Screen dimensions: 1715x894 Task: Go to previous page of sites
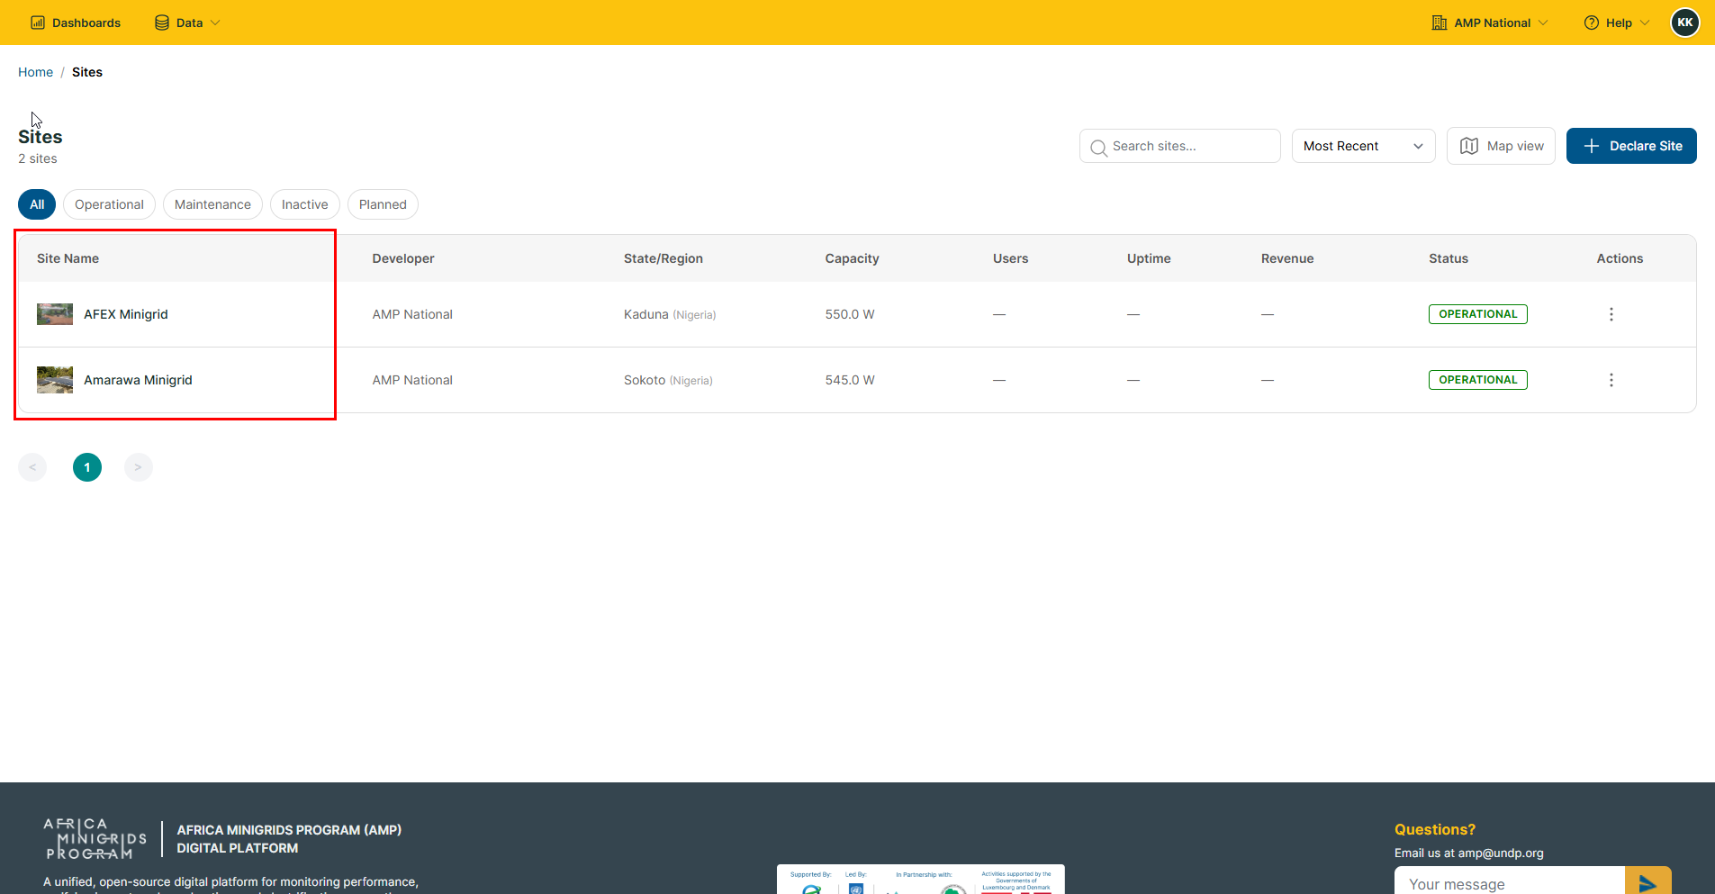[x=32, y=467]
